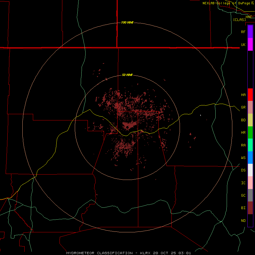This screenshot has height=255, width=255.
Task: Click the GC gray legend swatch
Action: click(250, 195)
